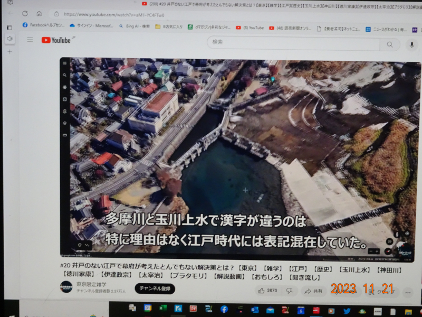
Task: Open the Mail app from the taskbar
Action: [270, 310]
